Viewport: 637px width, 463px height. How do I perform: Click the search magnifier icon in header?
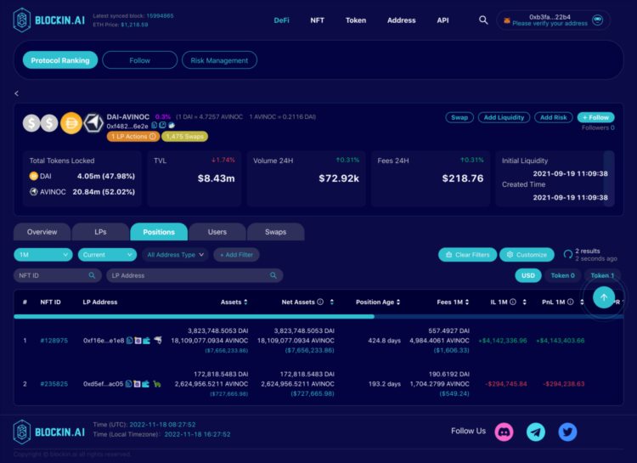[x=483, y=20]
